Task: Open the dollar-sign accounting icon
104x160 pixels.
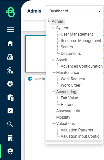Action: (10, 84)
